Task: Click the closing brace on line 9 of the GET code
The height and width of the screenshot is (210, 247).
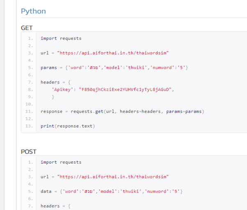Action: [x=53, y=97]
